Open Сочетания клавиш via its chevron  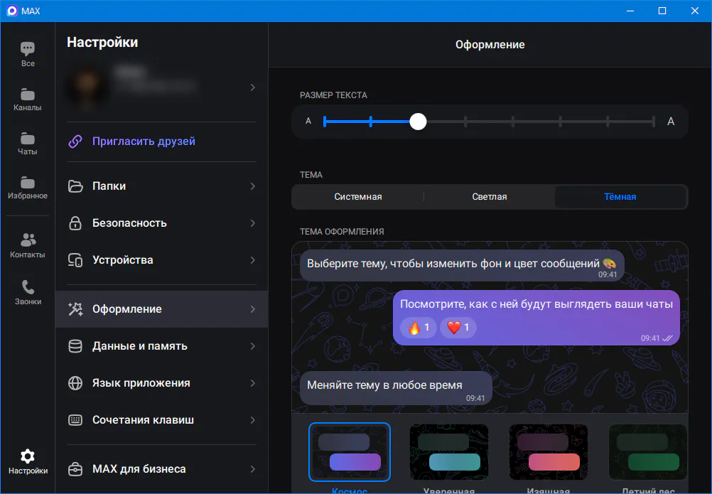point(253,420)
